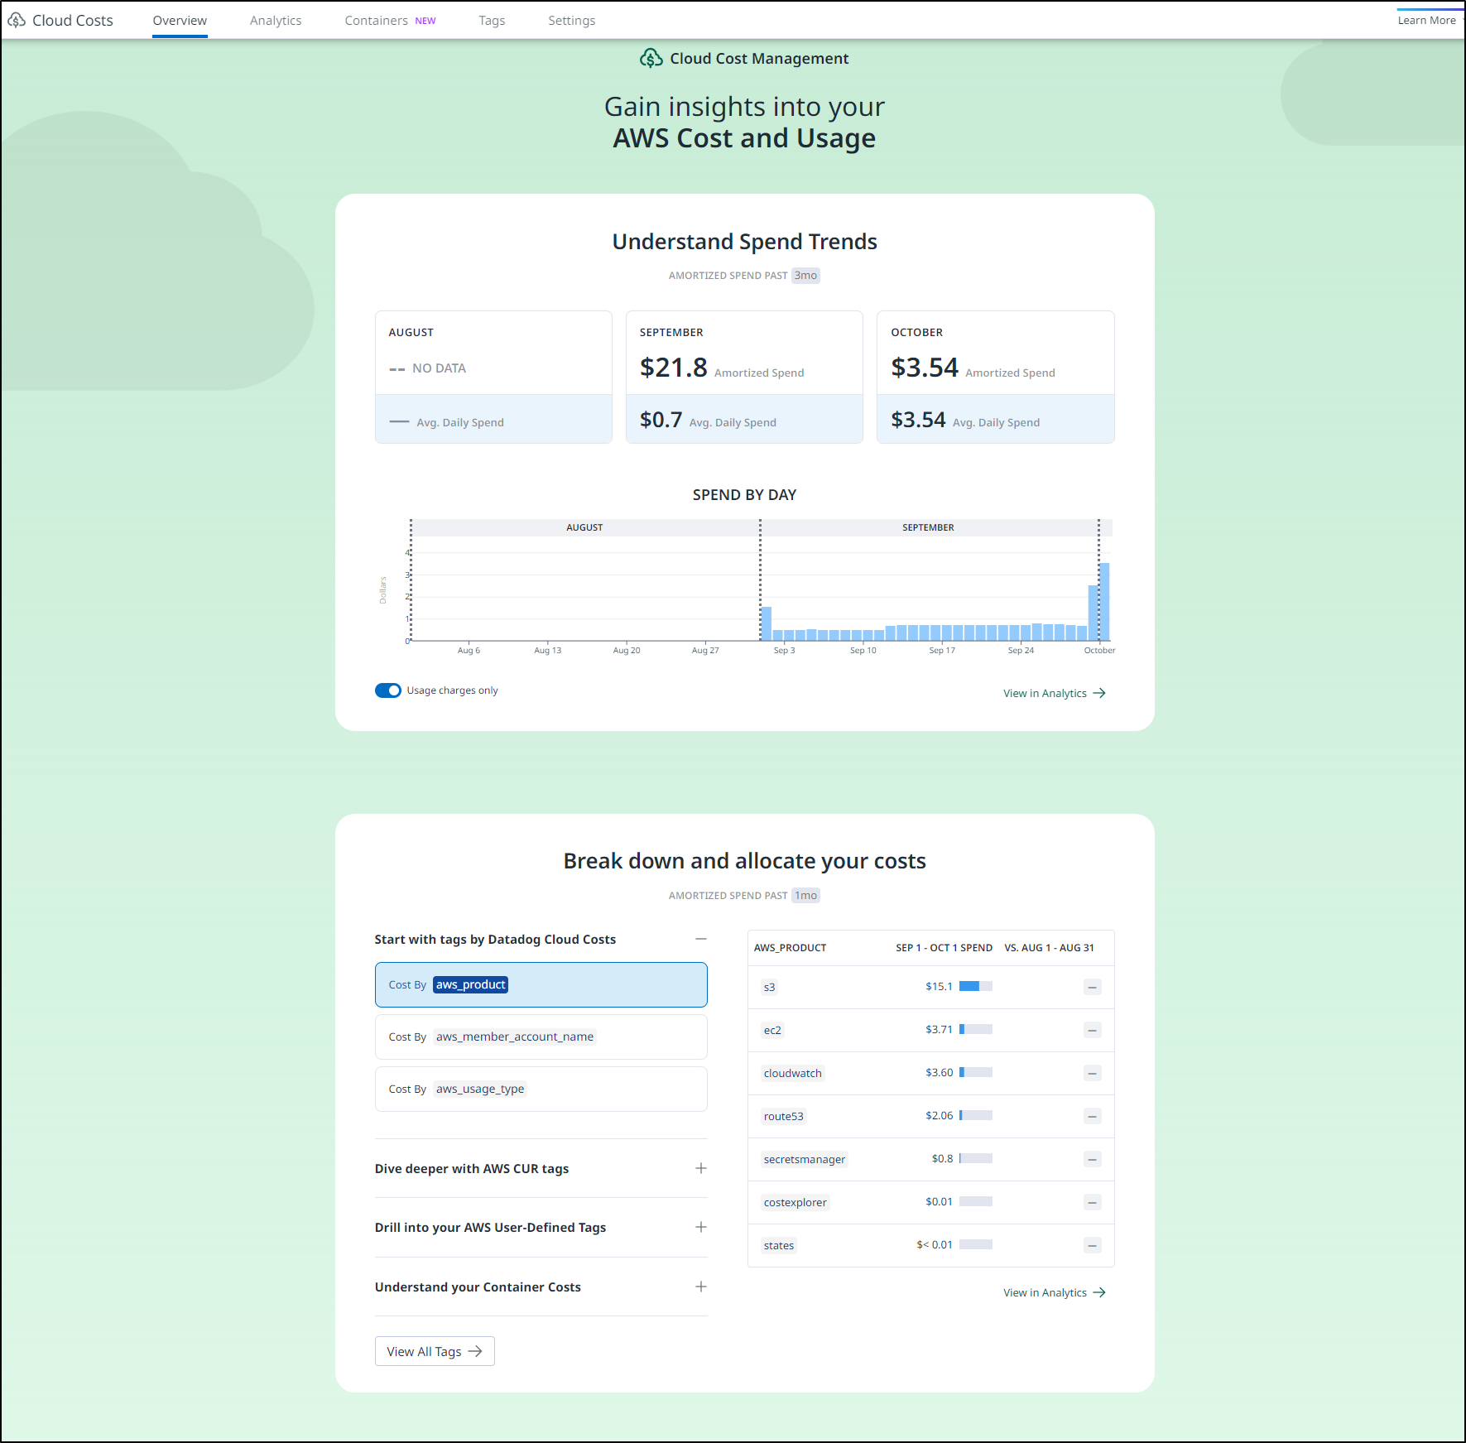This screenshot has width=1466, height=1443.
Task: Click the tallest bar in spend chart
Action: click(x=1104, y=602)
